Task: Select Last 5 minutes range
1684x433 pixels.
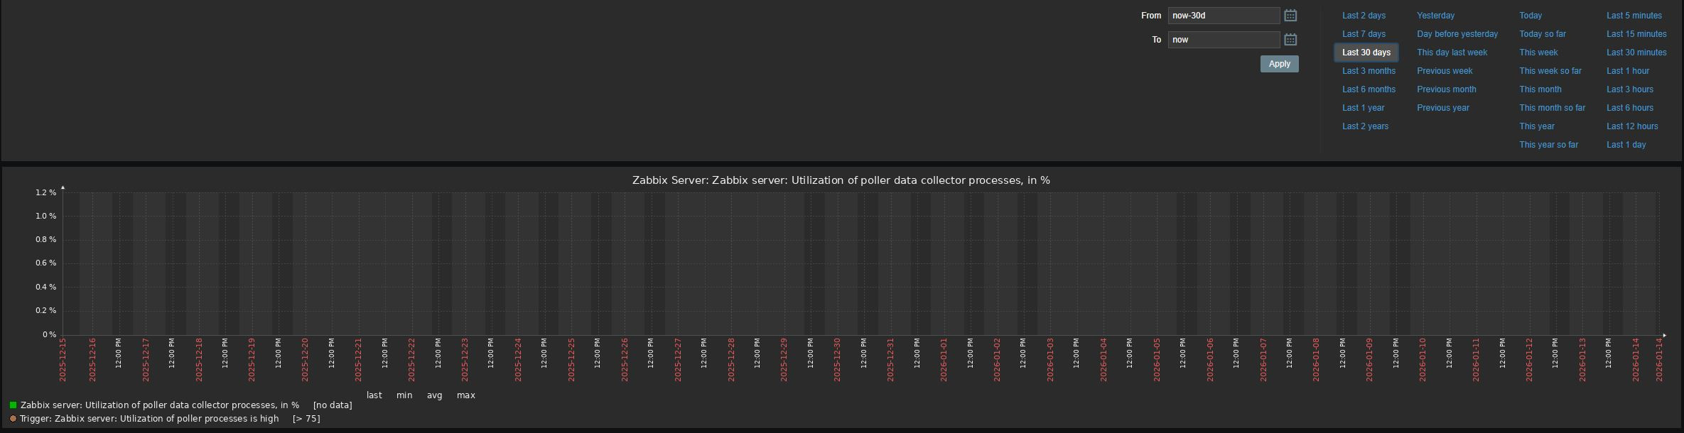Action: 1634,16
